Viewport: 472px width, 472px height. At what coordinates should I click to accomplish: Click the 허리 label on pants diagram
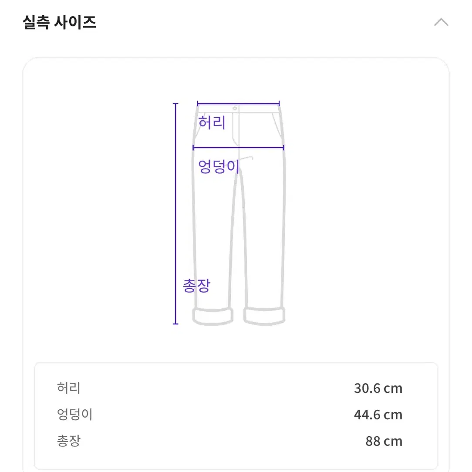point(212,122)
